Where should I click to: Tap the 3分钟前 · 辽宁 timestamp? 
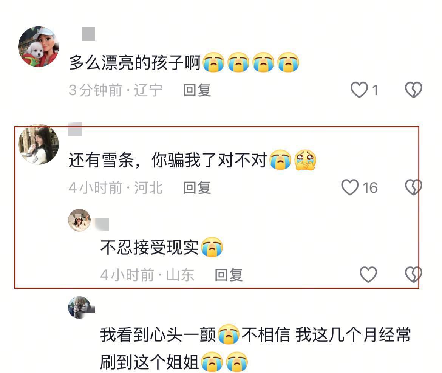[x=116, y=90]
